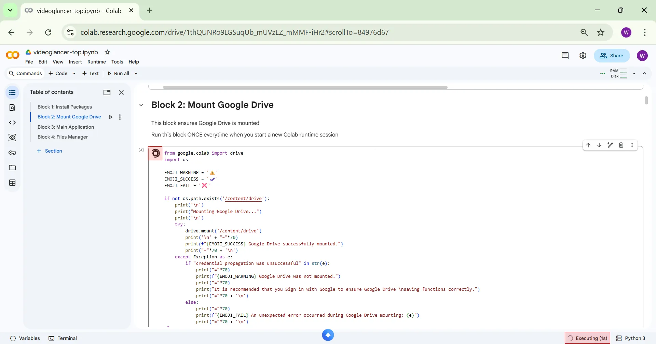Stop the running Block 2 code cell

(x=155, y=153)
